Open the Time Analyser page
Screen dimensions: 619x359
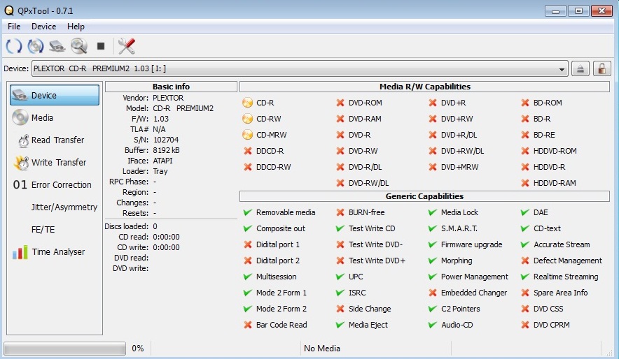click(x=55, y=252)
